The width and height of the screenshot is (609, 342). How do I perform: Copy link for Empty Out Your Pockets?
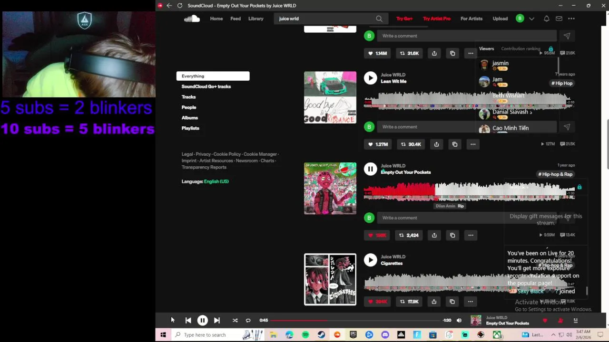pyautogui.click(x=452, y=235)
